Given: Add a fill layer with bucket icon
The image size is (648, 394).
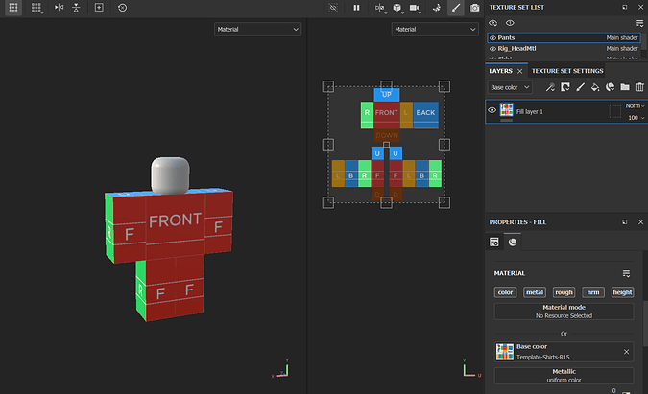Looking at the screenshot, I should (x=595, y=87).
